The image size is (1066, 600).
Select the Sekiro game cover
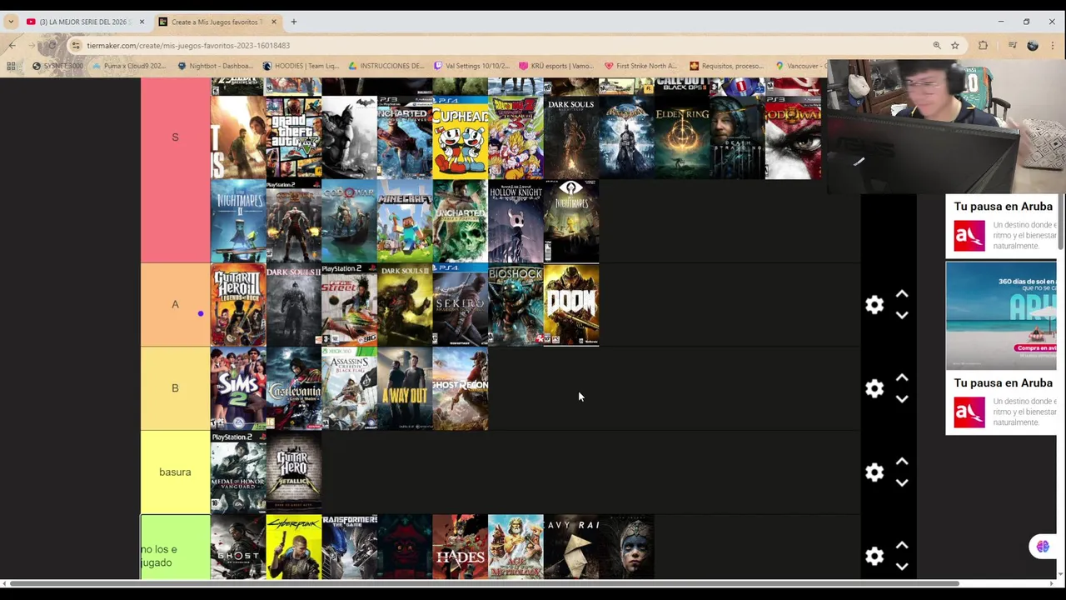pyautogui.click(x=460, y=305)
